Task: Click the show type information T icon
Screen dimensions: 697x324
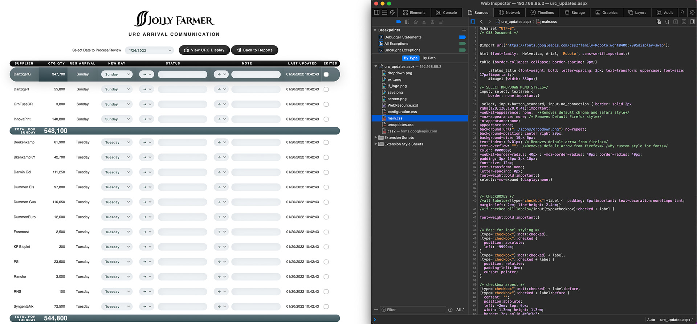Action: point(676,22)
